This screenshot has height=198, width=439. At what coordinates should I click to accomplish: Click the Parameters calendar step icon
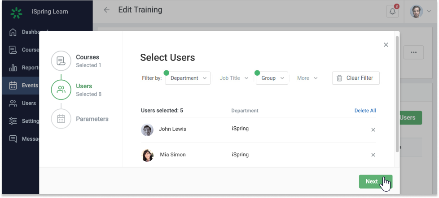point(61,119)
